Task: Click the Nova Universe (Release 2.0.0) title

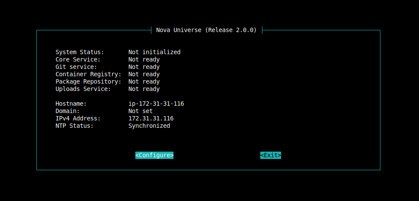Action: point(206,30)
